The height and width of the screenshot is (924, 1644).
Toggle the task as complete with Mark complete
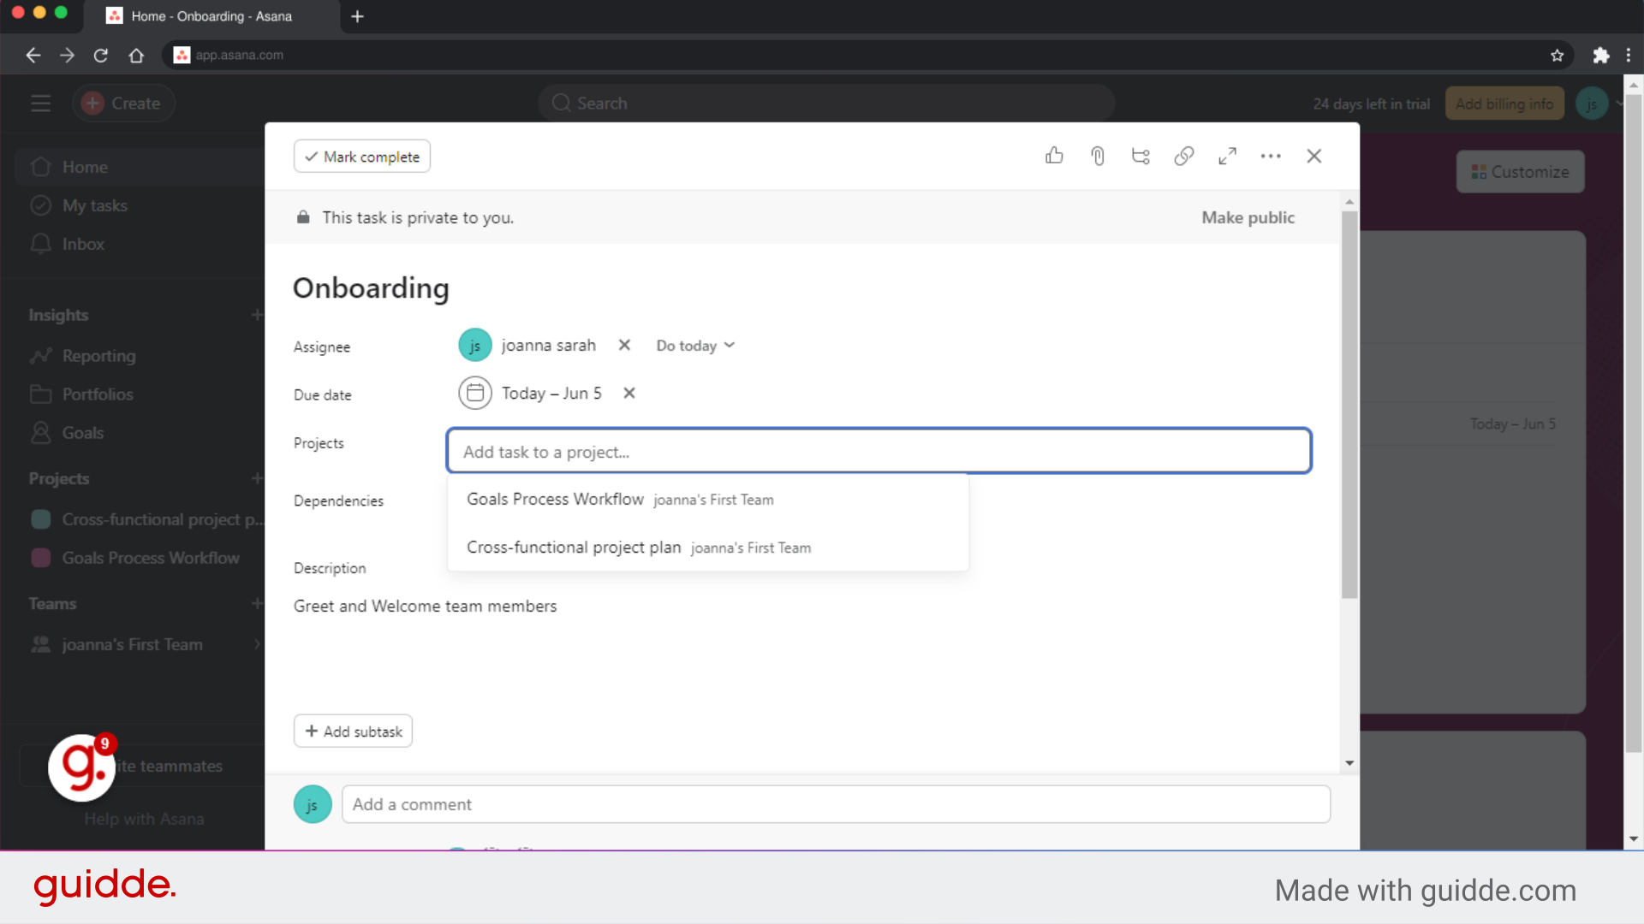tap(361, 156)
